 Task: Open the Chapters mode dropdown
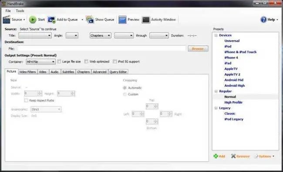pyautogui.click(x=100, y=36)
